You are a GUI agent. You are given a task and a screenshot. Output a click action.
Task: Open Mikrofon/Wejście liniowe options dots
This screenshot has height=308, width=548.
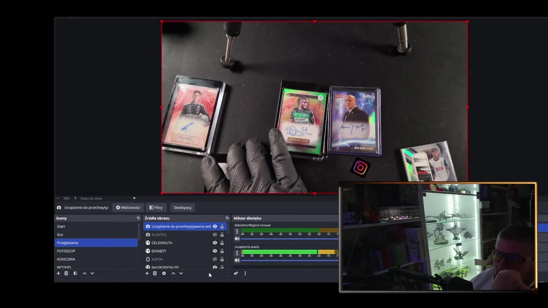click(x=237, y=231)
